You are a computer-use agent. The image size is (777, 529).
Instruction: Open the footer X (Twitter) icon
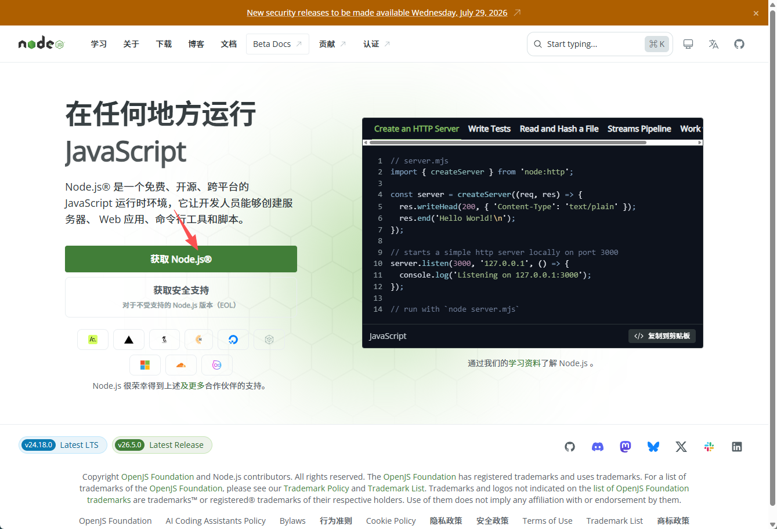pyautogui.click(x=681, y=447)
